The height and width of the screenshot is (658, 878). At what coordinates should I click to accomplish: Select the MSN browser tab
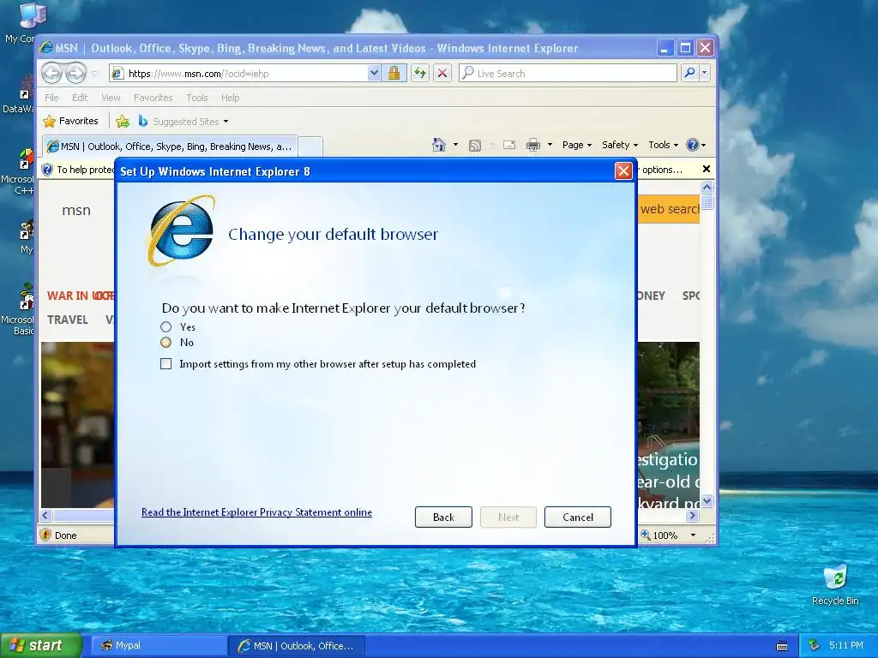170,147
